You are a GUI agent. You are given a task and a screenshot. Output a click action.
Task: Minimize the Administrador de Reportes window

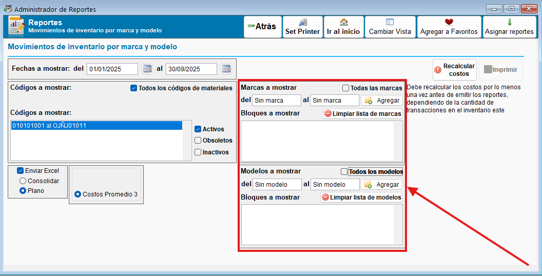point(494,9)
